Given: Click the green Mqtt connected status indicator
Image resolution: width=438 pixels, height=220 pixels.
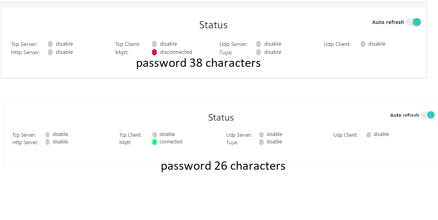Looking at the screenshot, I should 155,142.
